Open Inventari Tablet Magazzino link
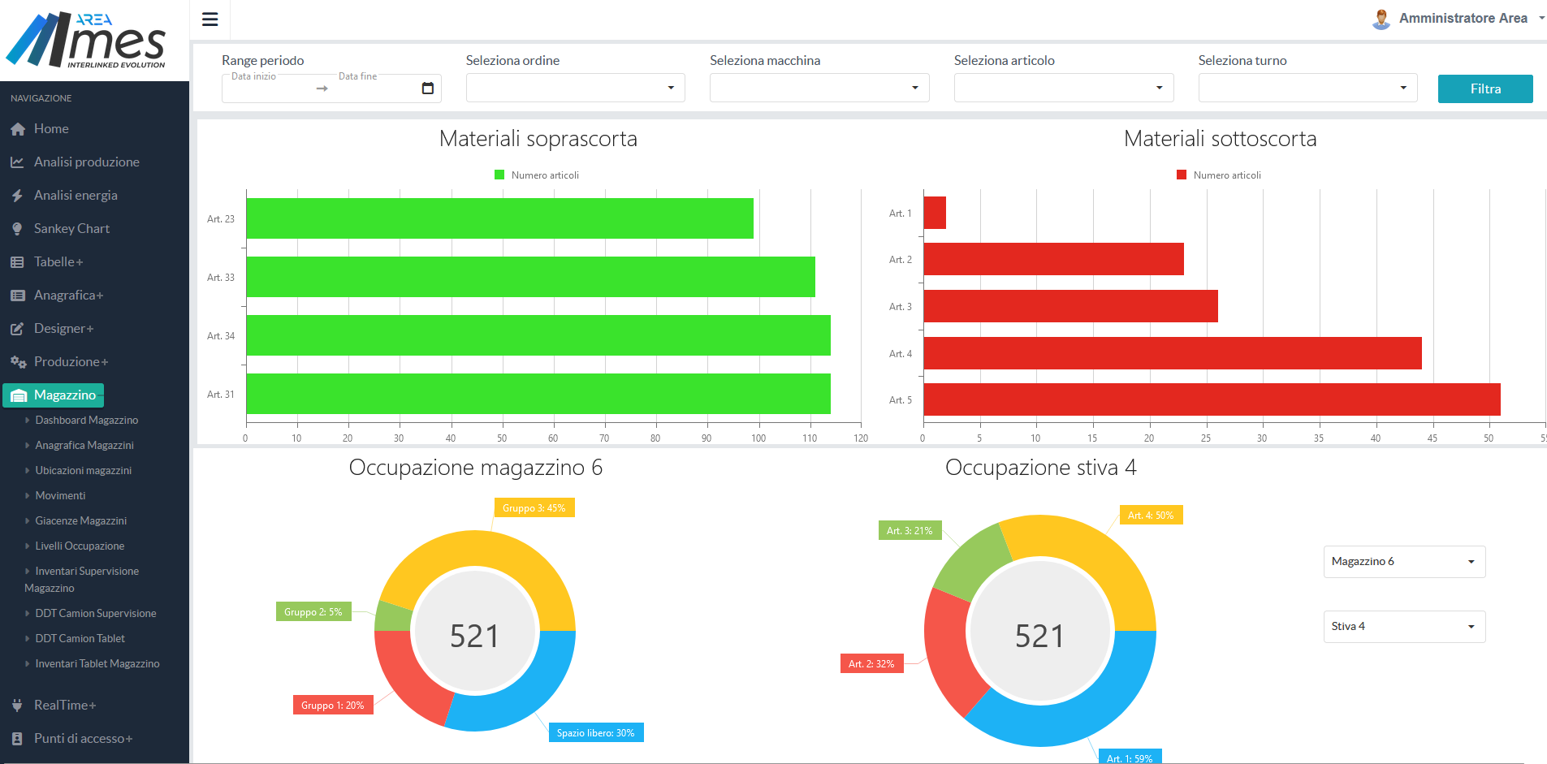Screen dimensions: 1547x764 click(x=97, y=664)
